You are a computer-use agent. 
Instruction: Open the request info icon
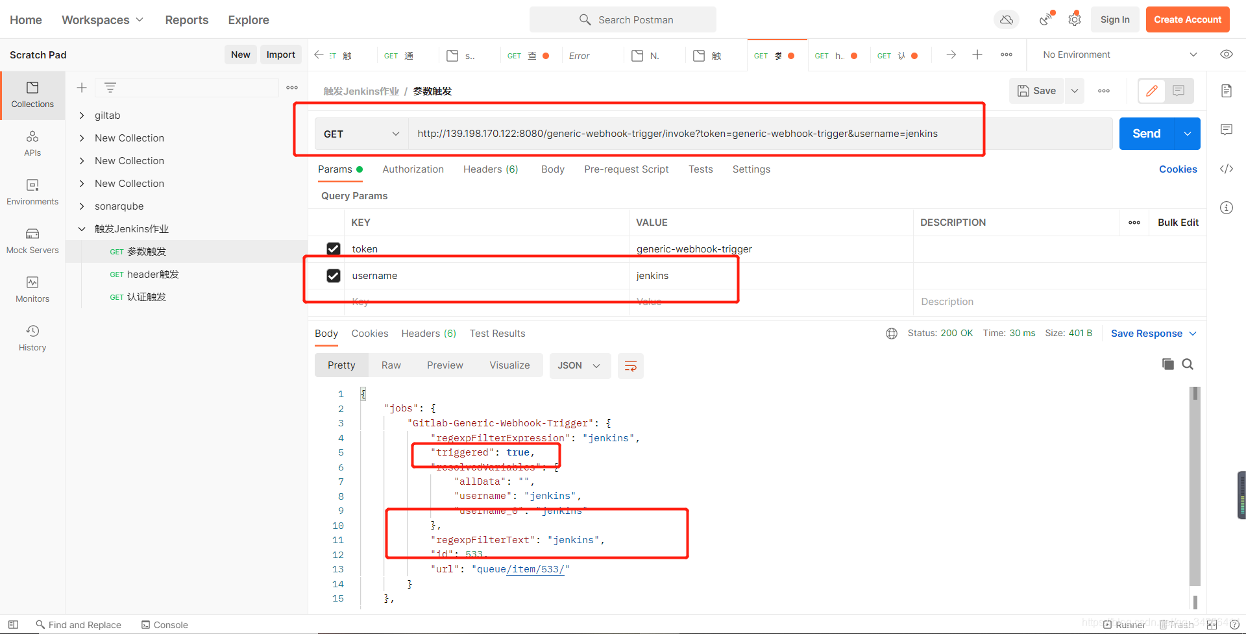(x=1227, y=208)
